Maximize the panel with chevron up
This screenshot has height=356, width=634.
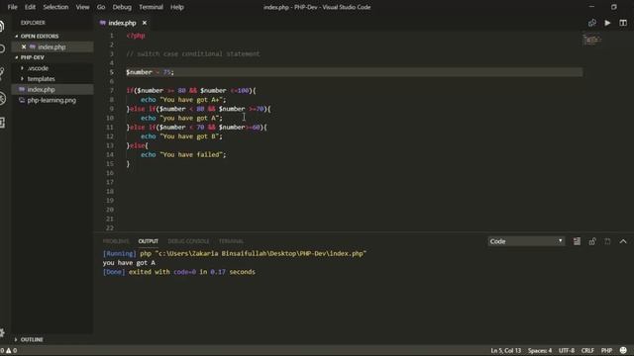623,241
